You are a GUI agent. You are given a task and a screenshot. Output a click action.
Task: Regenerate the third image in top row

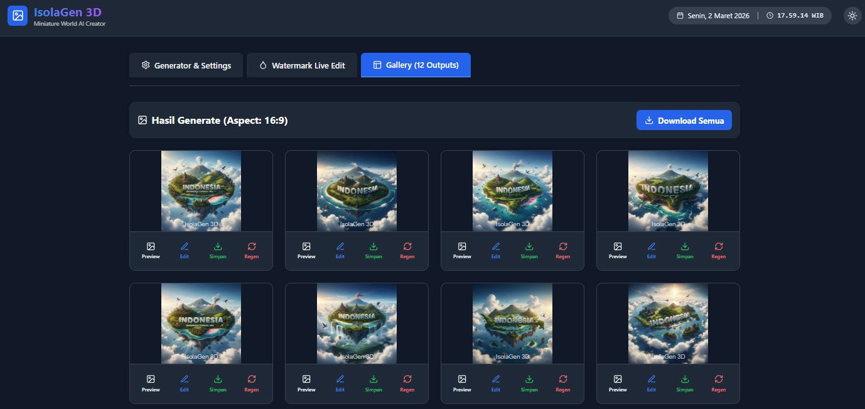[563, 251]
